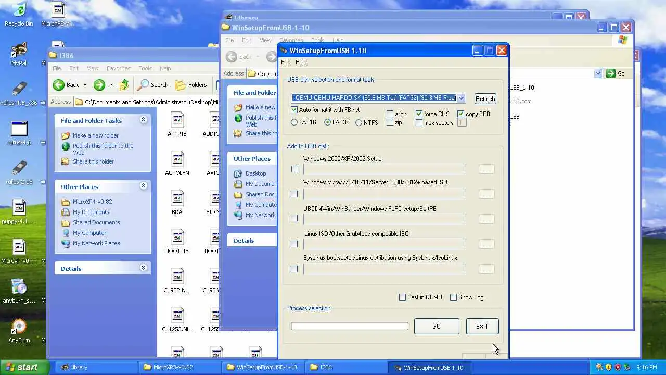The width and height of the screenshot is (666, 375).
Task: Check Windows Vista/7/8/10/11 based ISO option
Action: coord(294,194)
